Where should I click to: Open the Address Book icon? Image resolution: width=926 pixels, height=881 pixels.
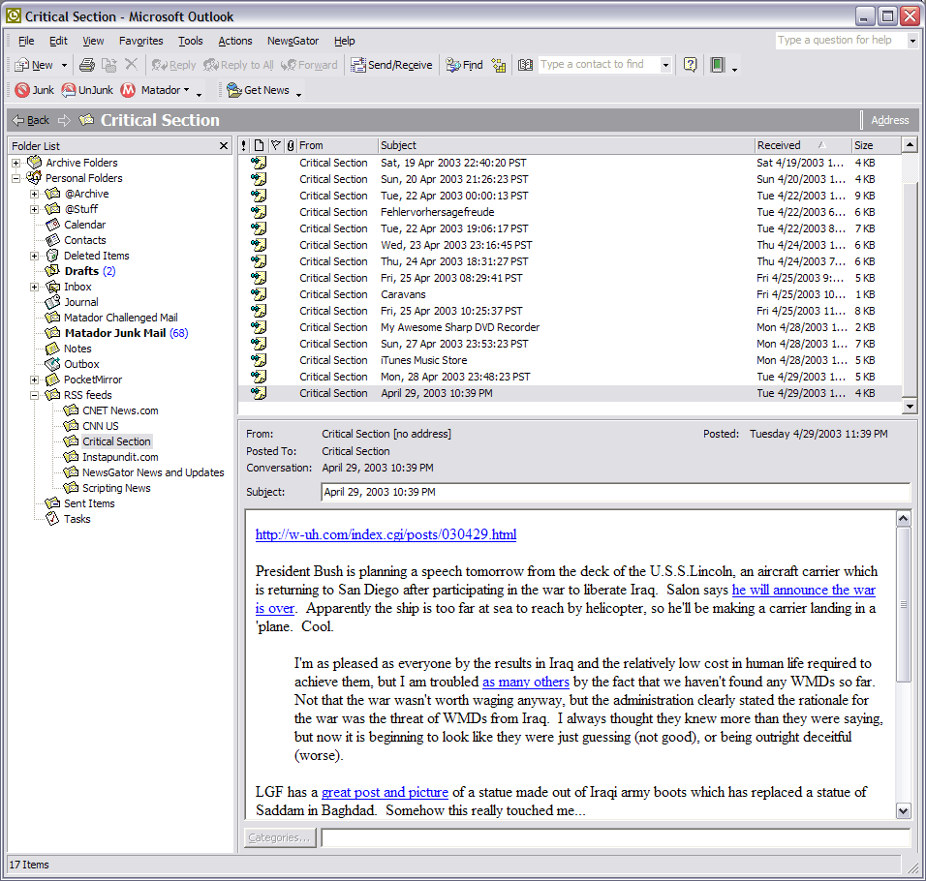point(525,65)
